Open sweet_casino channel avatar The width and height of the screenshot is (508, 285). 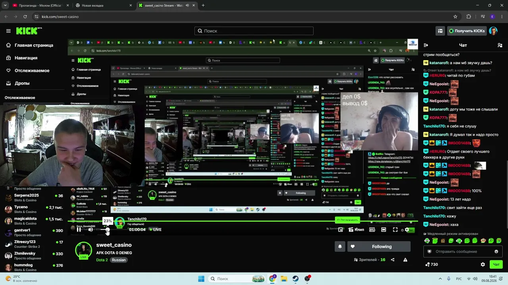click(x=83, y=250)
